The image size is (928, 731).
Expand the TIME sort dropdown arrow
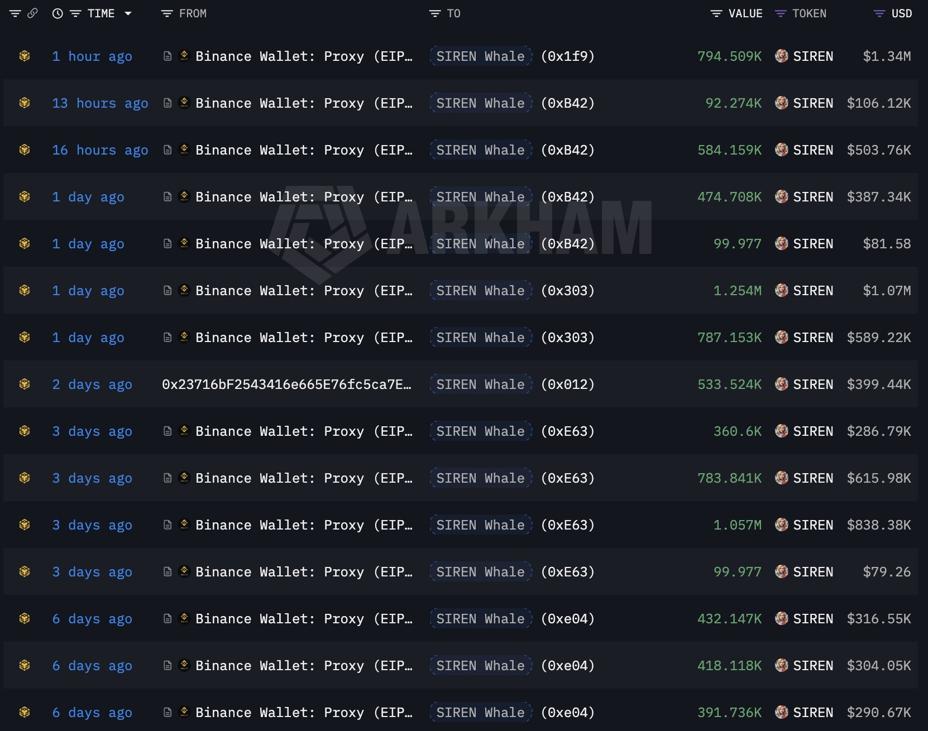(x=128, y=13)
